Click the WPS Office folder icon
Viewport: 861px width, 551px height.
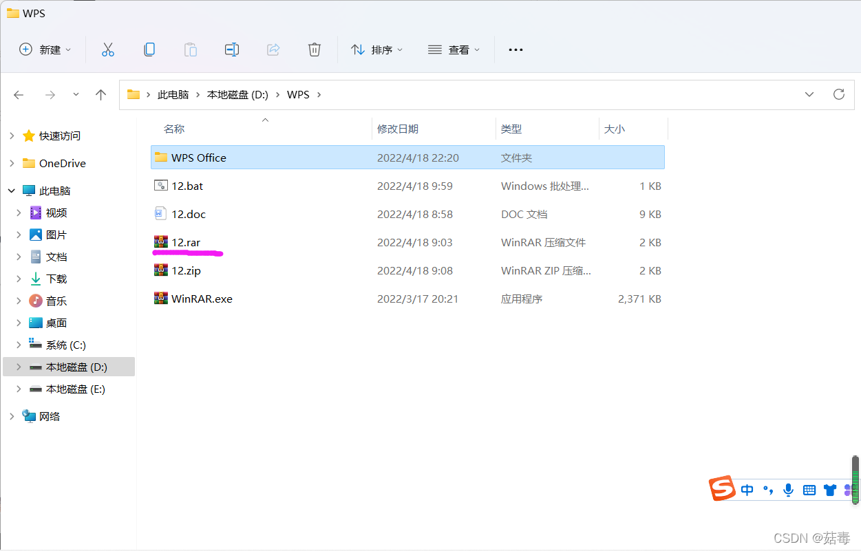[x=161, y=158]
